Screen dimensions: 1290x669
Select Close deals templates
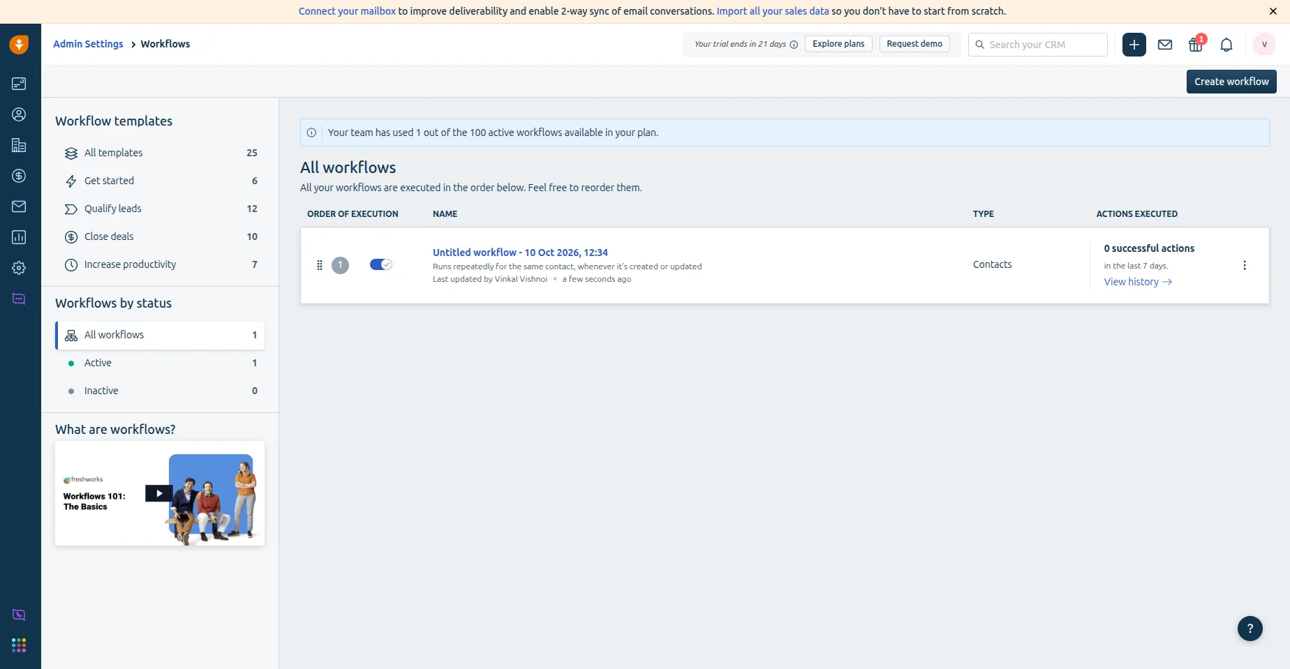point(160,236)
